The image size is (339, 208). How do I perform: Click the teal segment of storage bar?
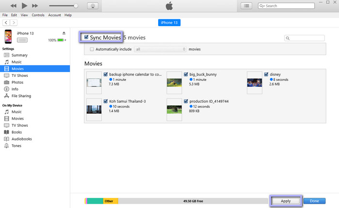pos(95,201)
